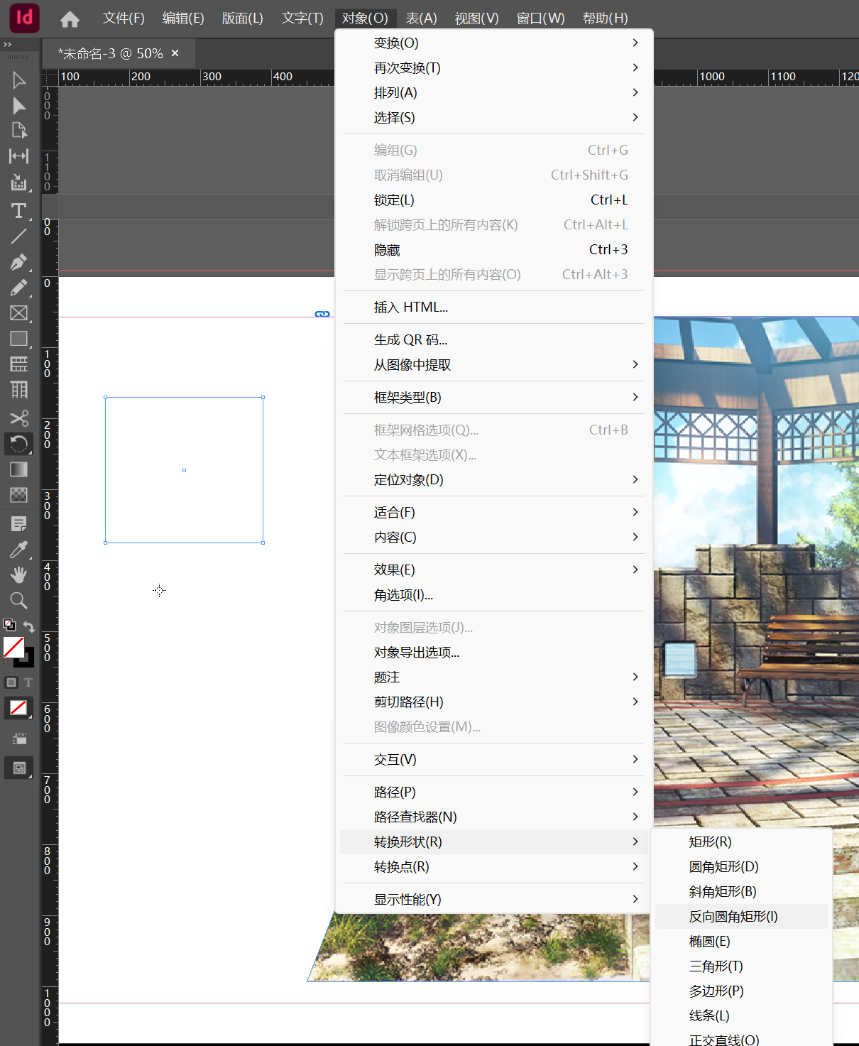Click 生成 QR 码... menu entry
This screenshot has height=1046, width=859.
click(410, 339)
